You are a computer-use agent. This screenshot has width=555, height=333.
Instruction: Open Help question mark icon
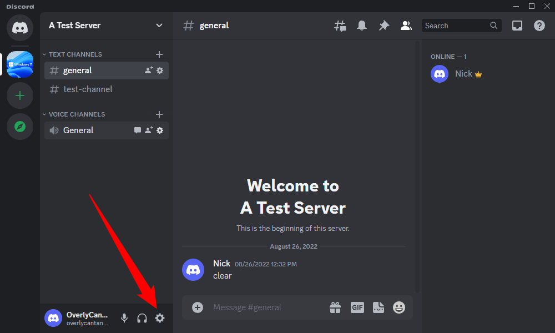click(539, 26)
